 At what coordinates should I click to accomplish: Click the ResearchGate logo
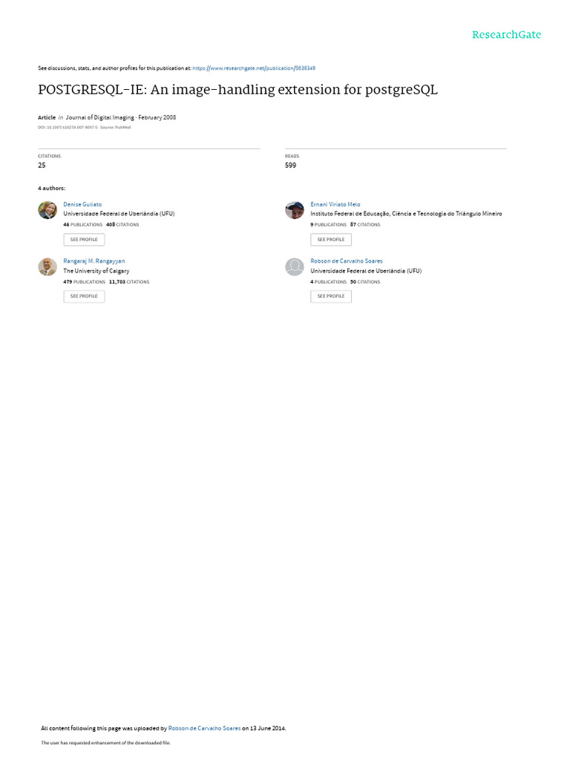click(x=506, y=34)
